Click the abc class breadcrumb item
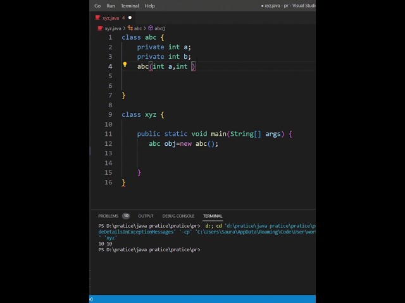The image size is (405, 303). [138, 28]
